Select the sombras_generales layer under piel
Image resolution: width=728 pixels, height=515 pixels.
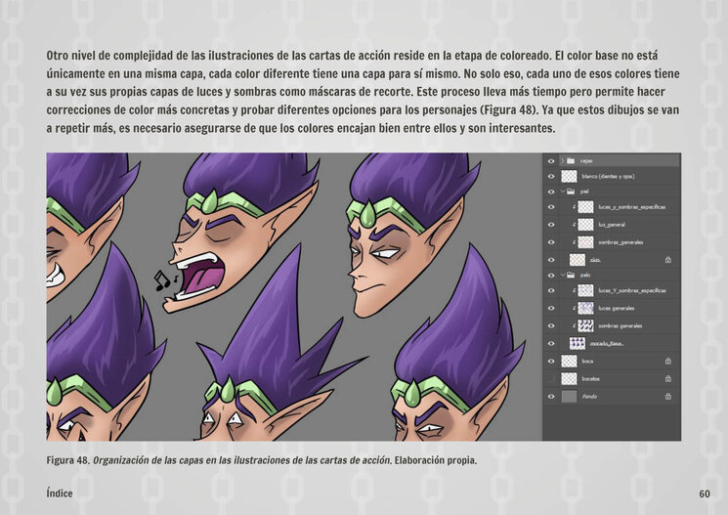[620, 241]
